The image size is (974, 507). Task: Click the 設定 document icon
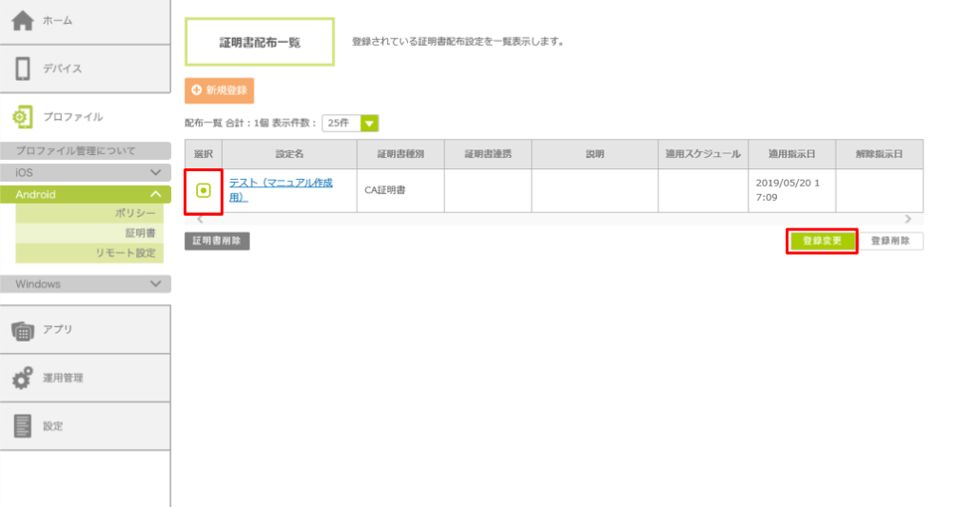coord(23,425)
